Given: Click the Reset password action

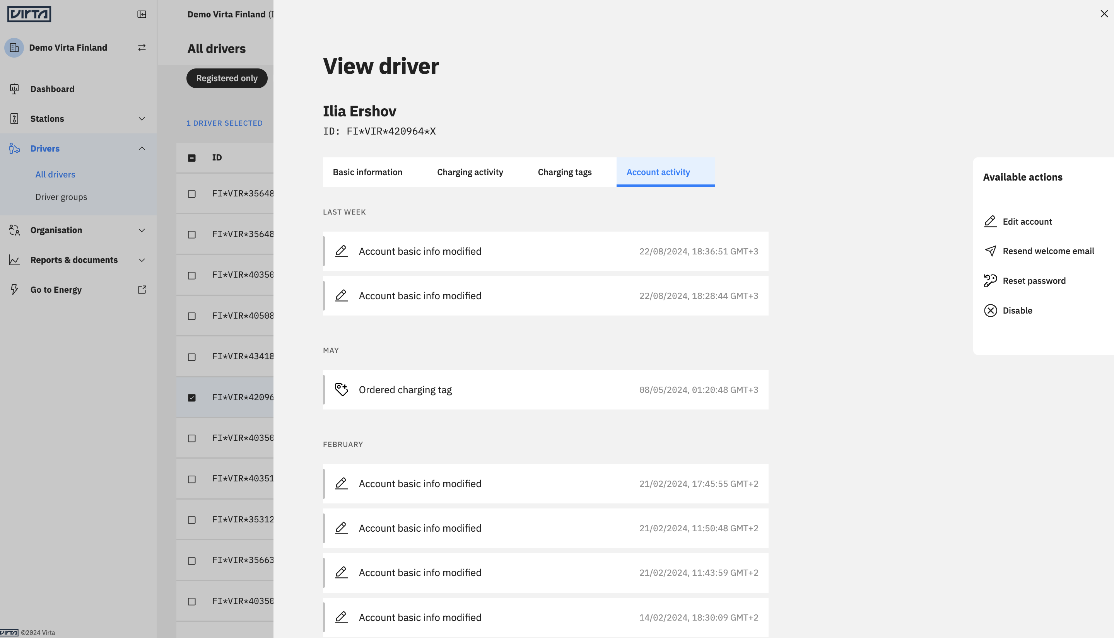Looking at the screenshot, I should [1034, 280].
